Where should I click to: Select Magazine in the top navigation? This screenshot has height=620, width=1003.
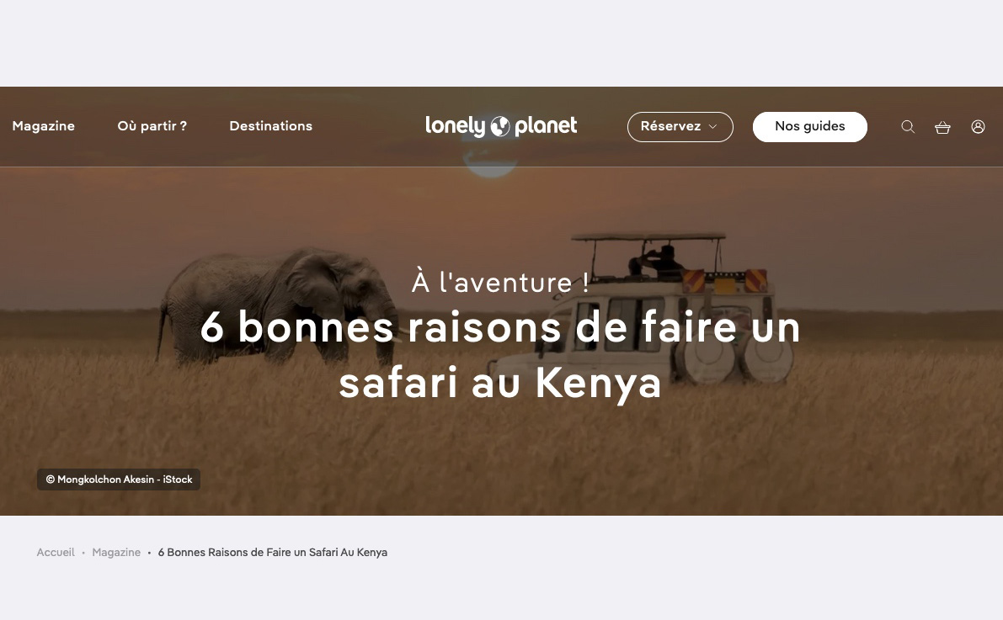coord(44,126)
